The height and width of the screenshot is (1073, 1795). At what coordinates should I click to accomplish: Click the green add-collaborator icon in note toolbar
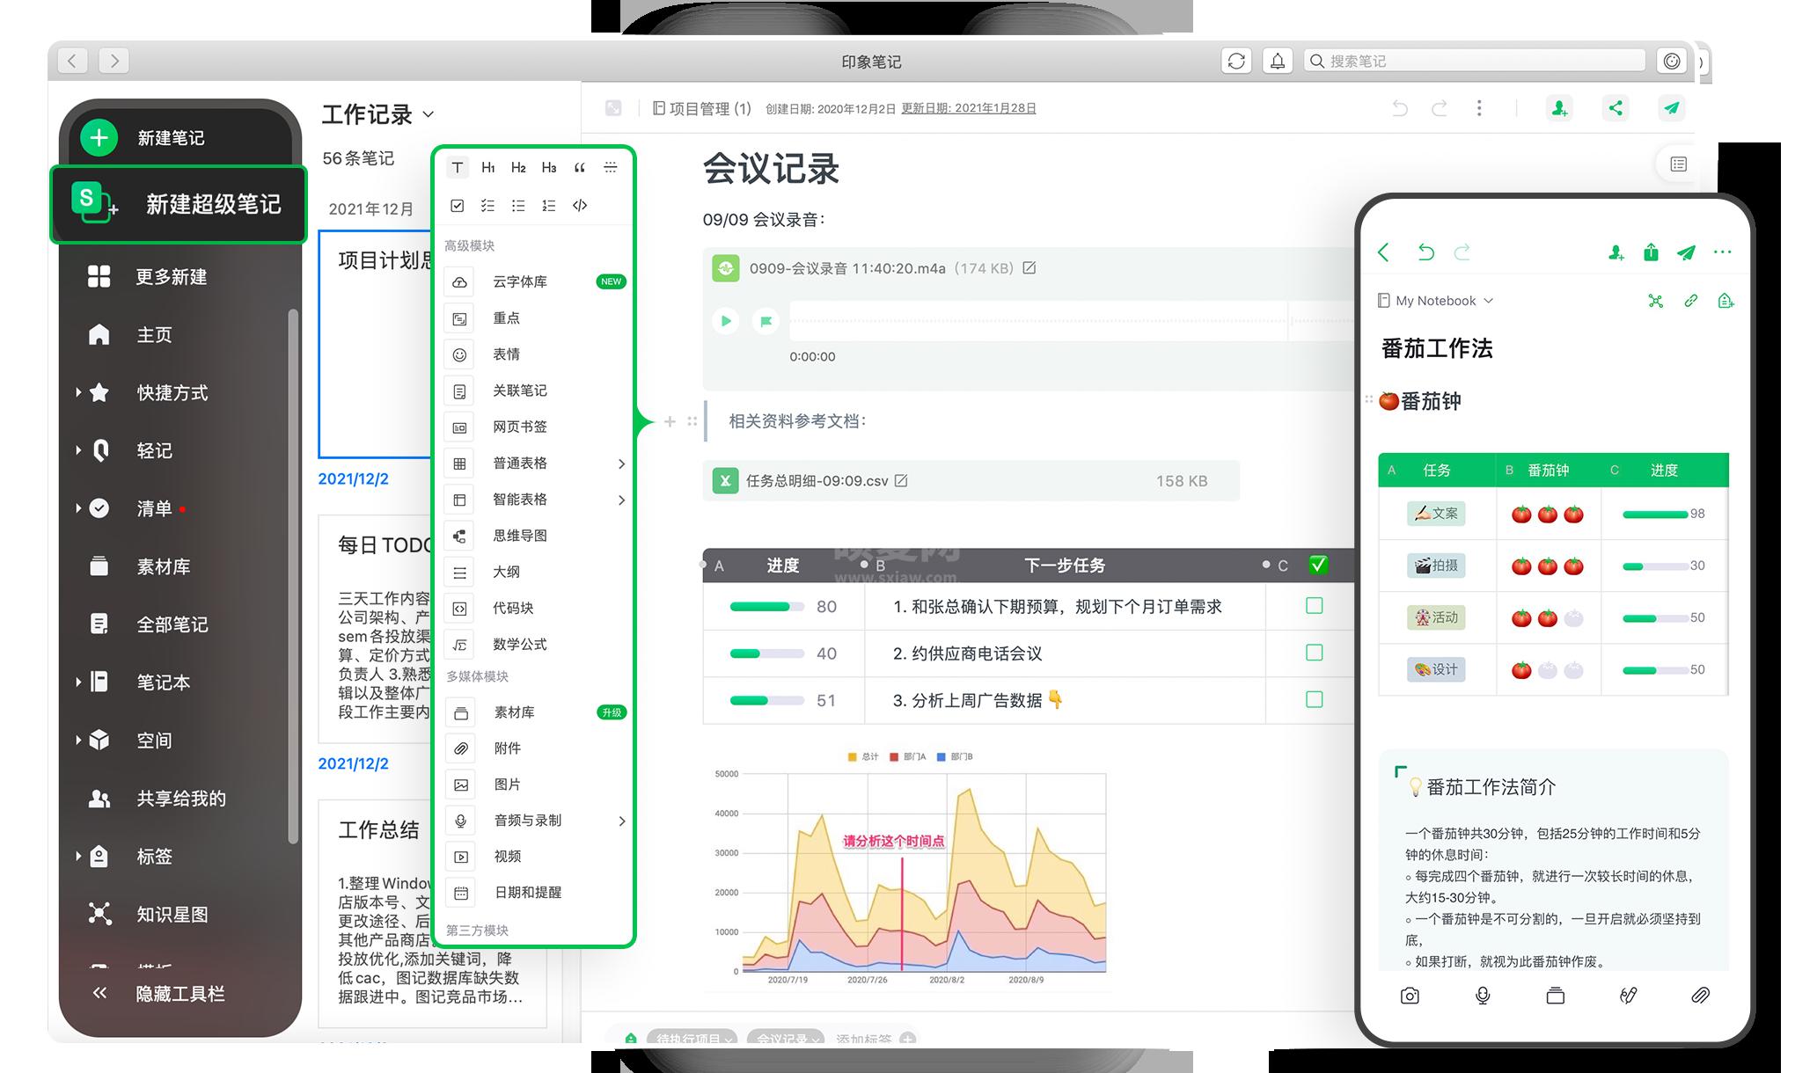click(1559, 108)
